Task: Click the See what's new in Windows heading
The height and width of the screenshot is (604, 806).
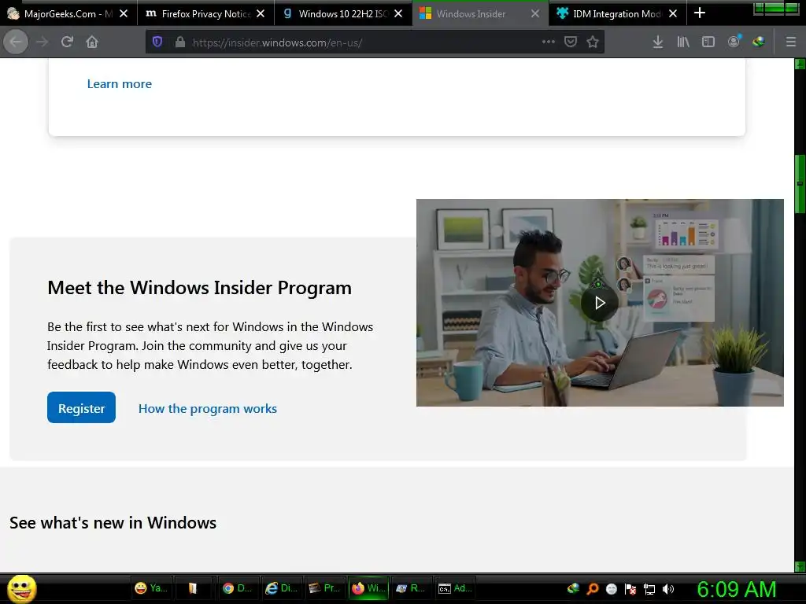Action: click(x=113, y=523)
